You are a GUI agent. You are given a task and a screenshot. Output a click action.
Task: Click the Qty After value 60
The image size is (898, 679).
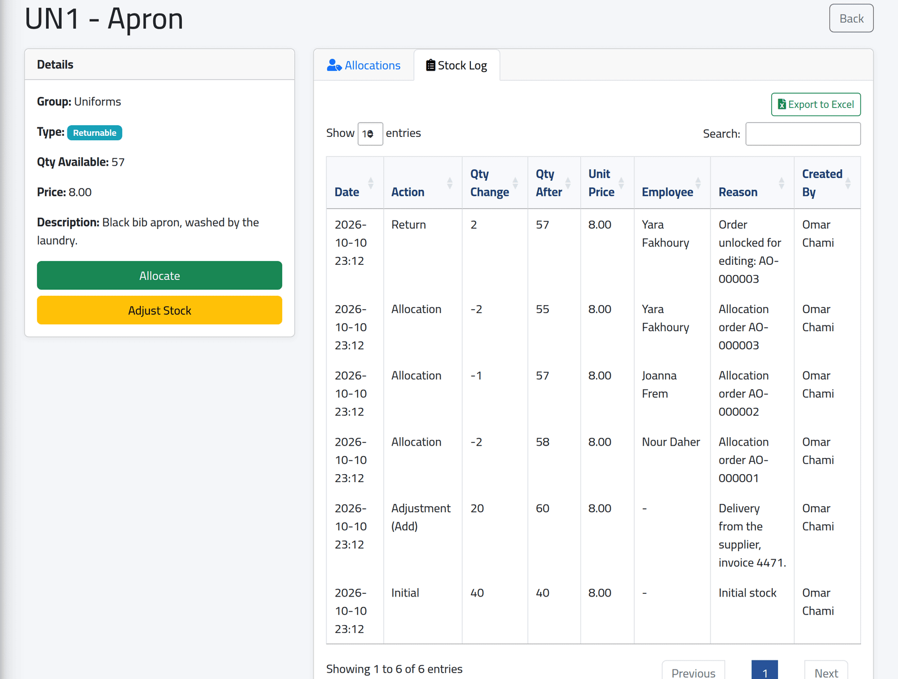click(x=543, y=508)
